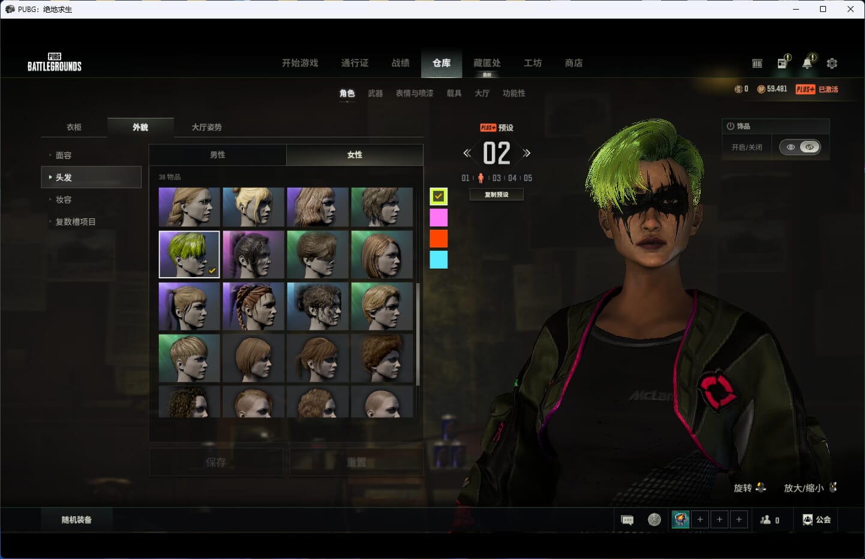Click the 重置 reset button
This screenshot has width=865, height=559.
coord(356,462)
